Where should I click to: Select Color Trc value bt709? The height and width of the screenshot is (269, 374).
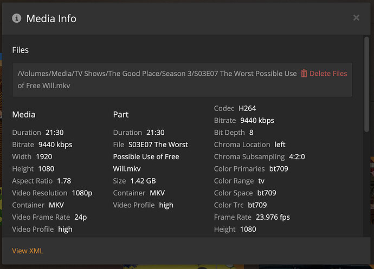tap(257, 205)
